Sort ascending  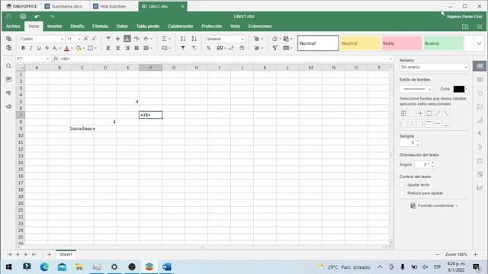[183, 39]
